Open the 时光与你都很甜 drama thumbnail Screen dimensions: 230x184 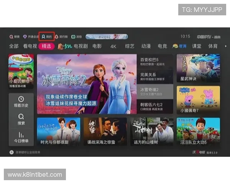coord(59,131)
